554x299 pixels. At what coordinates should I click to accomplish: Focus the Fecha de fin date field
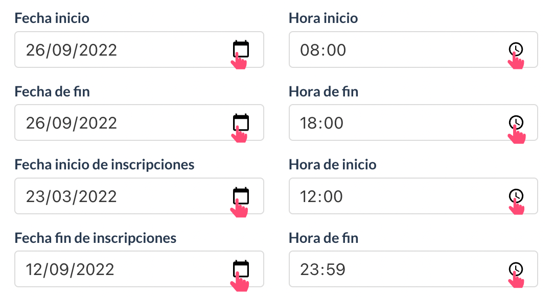[139, 122]
